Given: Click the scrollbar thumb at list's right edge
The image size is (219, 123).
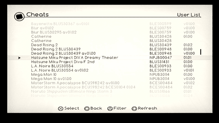Looking at the screenshot, I should pos(201,52).
